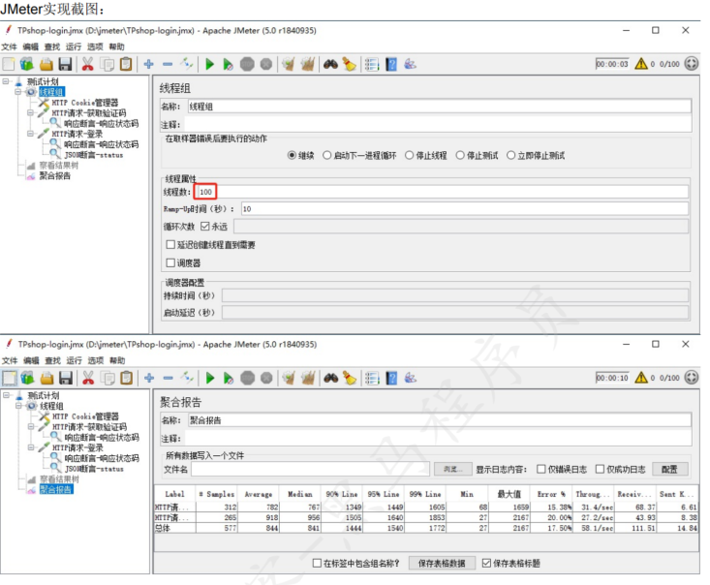Start test with green play icon in bottom window
This screenshot has height=585, width=710.
[210, 378]
